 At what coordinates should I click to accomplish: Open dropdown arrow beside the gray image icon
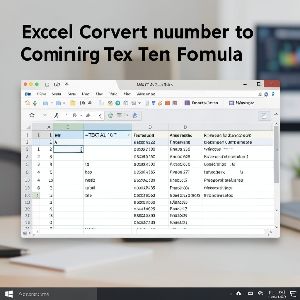tap(139, 103)
